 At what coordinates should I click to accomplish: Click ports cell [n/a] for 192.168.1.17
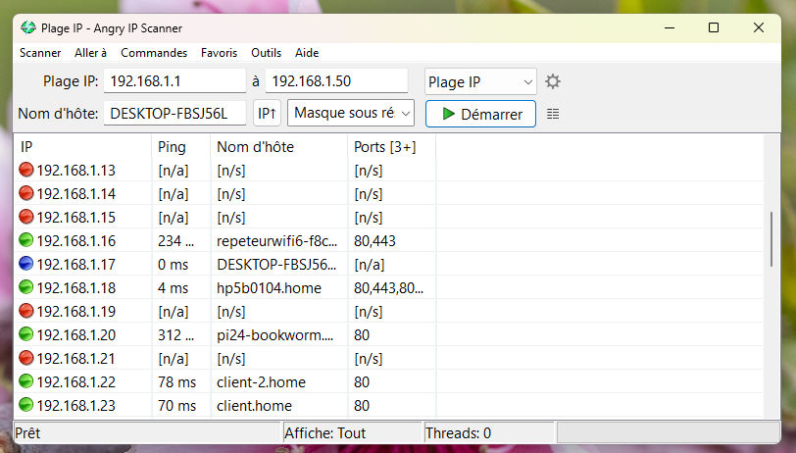(369, 265)
